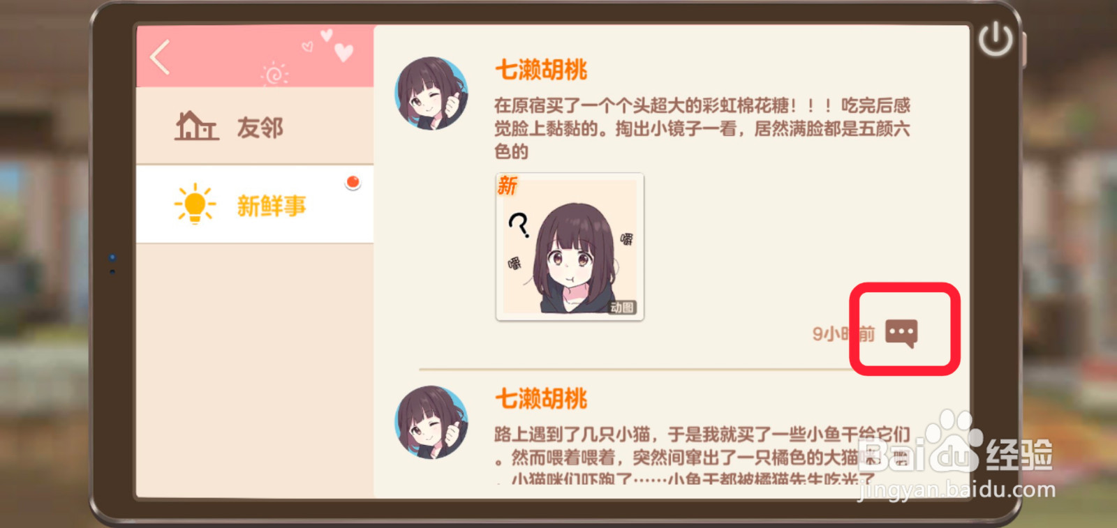Open the comment speech bubble icon
This screenshot has height=528, width=1117.
(901, 333)
